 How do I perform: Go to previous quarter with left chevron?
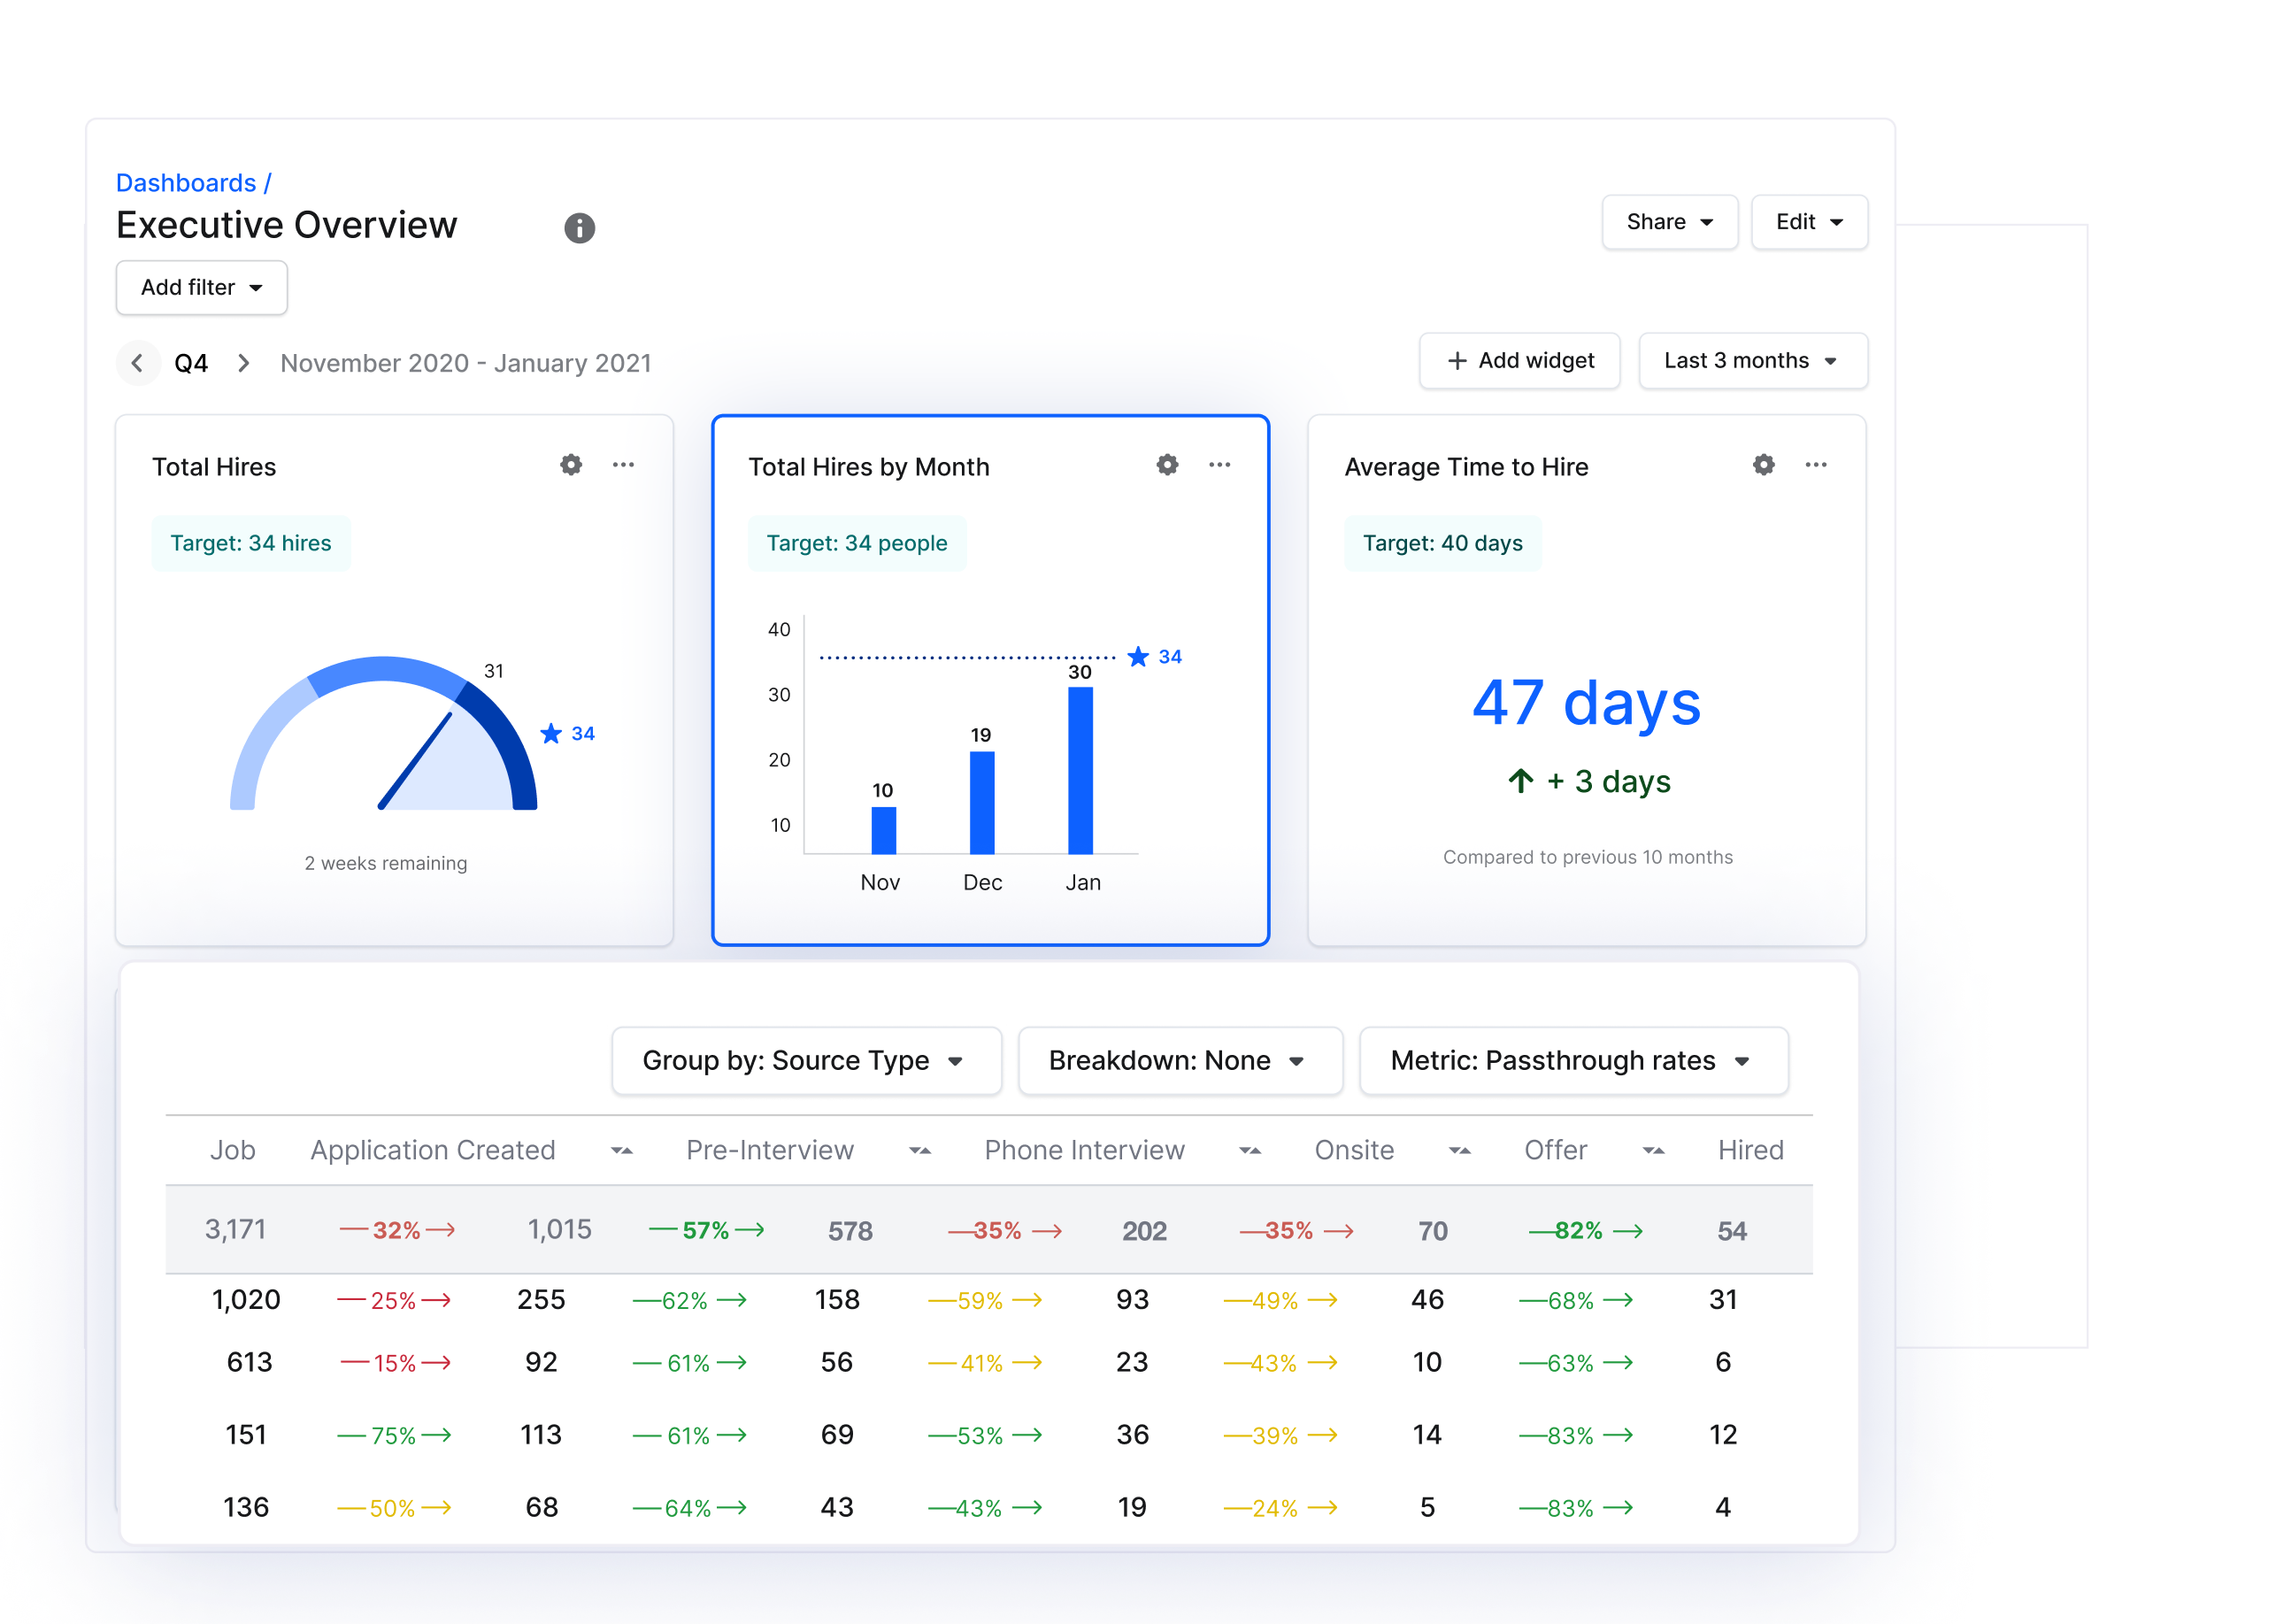click(138, 363)
